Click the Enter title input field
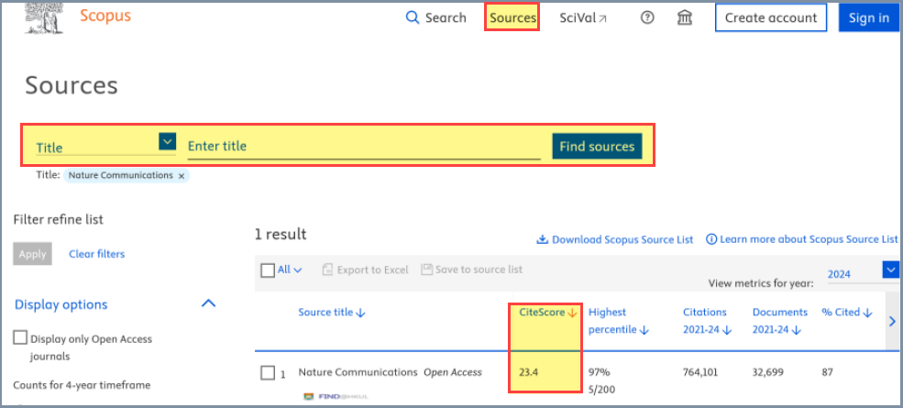Screen dimensions: 903x408 (363, 146)
